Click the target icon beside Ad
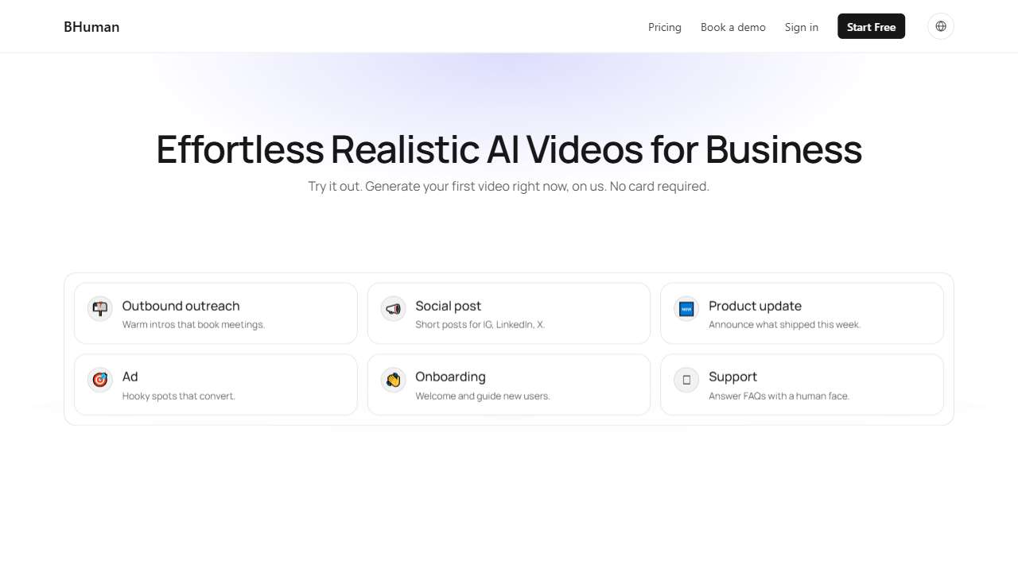The height and width of the screenshot is (572, 1018). [x=100, y=380]
